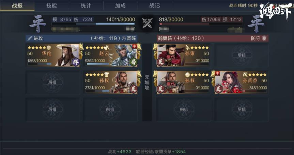This screenshot has height=155, width=294.
Task: Click the 无城墙 center label
Action: coord(147,82)
